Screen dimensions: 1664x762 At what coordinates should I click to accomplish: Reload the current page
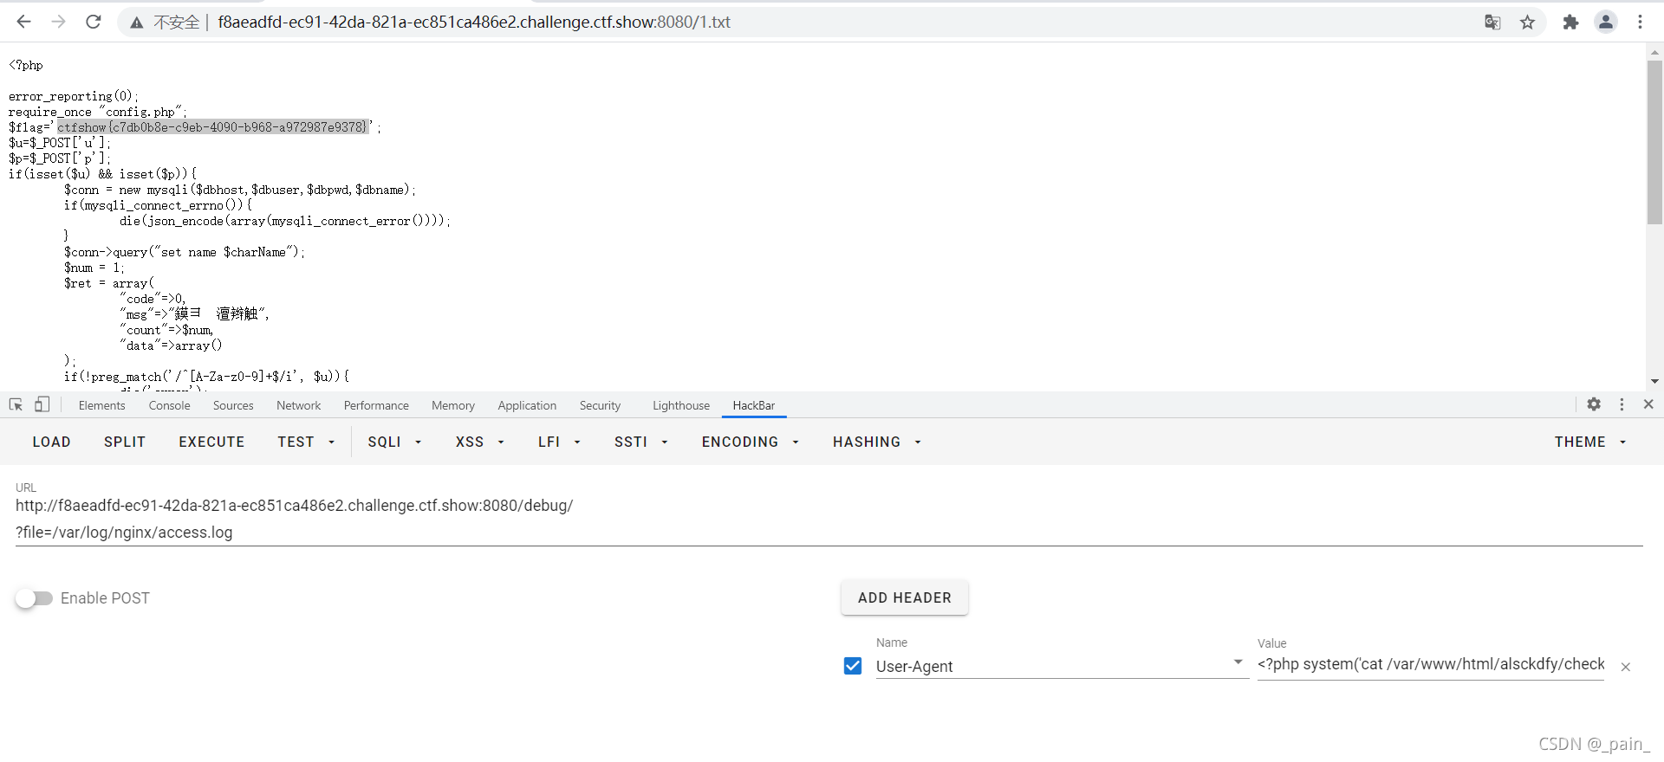94,22
